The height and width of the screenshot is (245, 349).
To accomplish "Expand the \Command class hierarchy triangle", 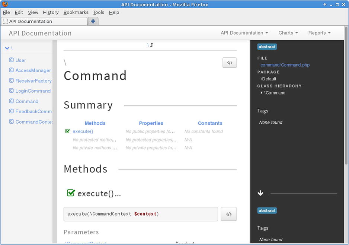I will point(261,93).
